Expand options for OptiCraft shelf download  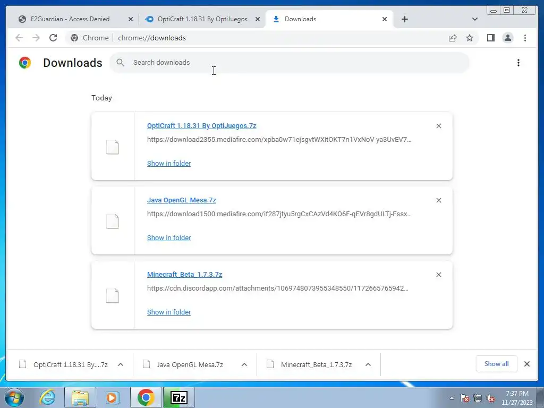coord(121,364)
